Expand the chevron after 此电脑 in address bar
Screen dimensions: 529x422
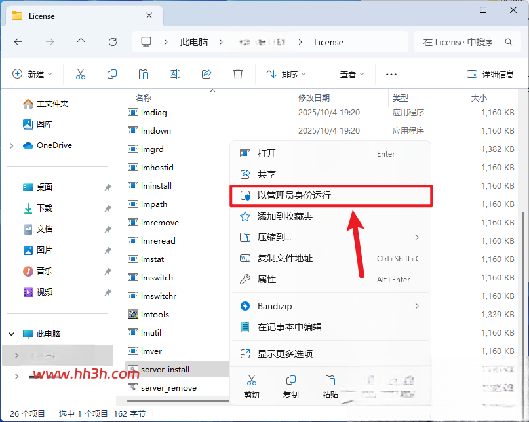221,42
